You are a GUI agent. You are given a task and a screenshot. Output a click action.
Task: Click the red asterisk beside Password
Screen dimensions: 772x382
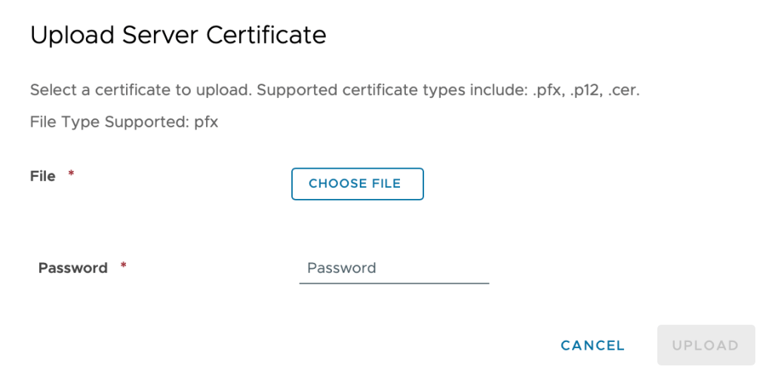(123, 267)
